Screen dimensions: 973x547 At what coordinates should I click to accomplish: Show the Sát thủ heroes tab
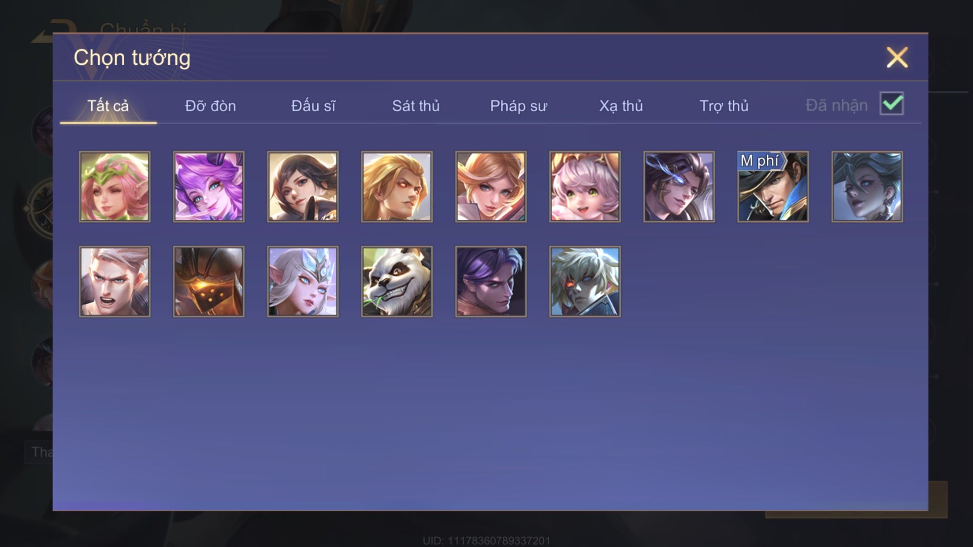416,106
